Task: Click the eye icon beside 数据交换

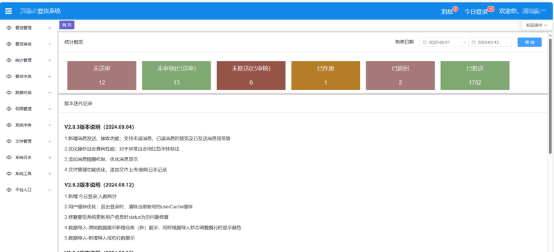Action: (9, 92)
